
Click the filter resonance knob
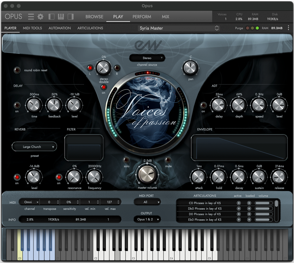pyautogui.click(x=74, y=177)
